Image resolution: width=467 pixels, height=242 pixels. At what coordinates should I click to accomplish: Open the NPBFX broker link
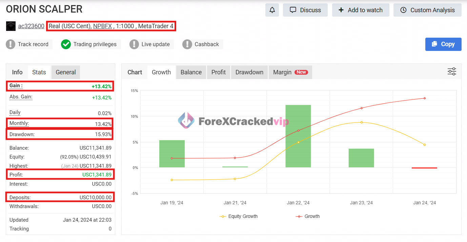102,26
